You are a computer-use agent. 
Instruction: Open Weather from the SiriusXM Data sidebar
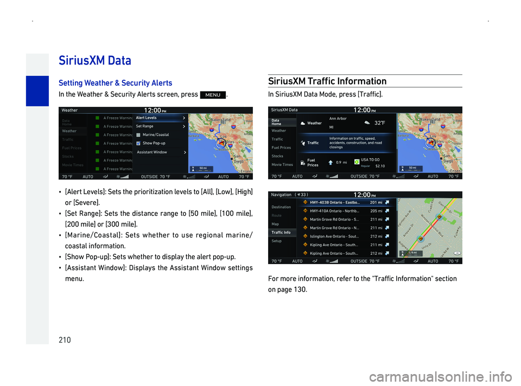pyautogui.click(x=279, y=131)
